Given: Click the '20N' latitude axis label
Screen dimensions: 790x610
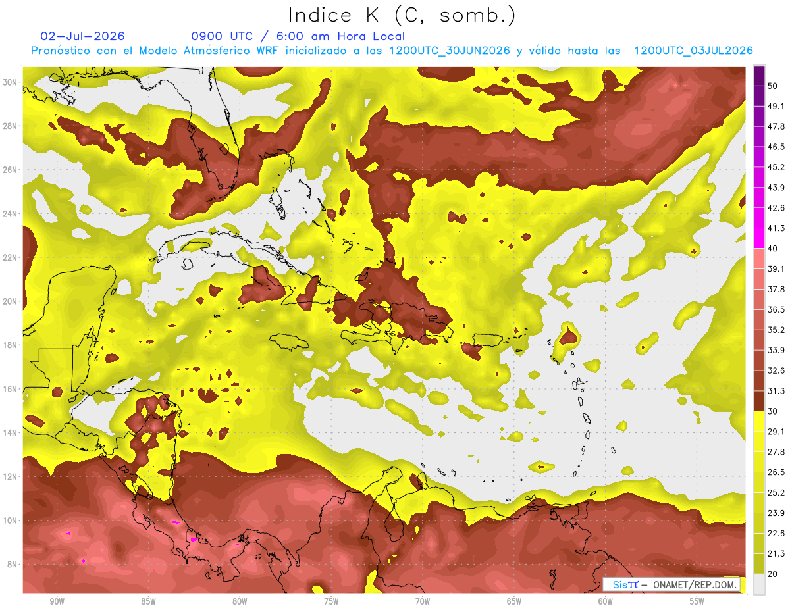Looking at the screenshot, I should [x=11, y=301].
